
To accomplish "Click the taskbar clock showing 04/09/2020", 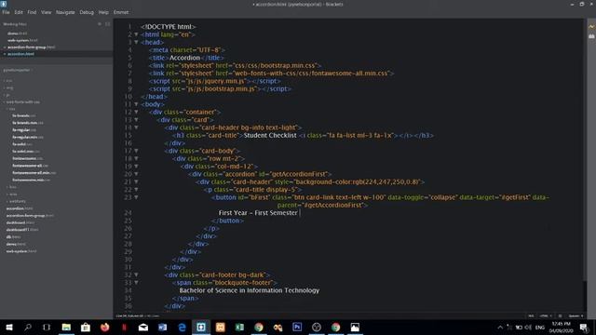I will coord(562,328).
